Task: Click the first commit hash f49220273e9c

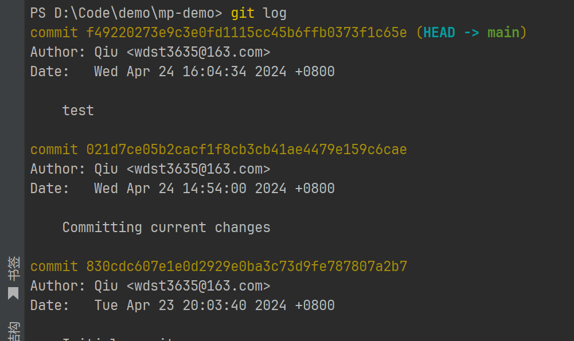Action: click(x=247, y=33)
